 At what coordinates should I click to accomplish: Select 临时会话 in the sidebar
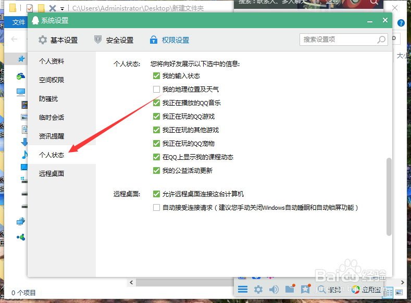point(52,117)
